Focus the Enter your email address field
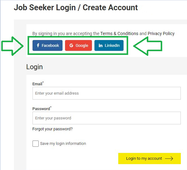 [107, 93]
